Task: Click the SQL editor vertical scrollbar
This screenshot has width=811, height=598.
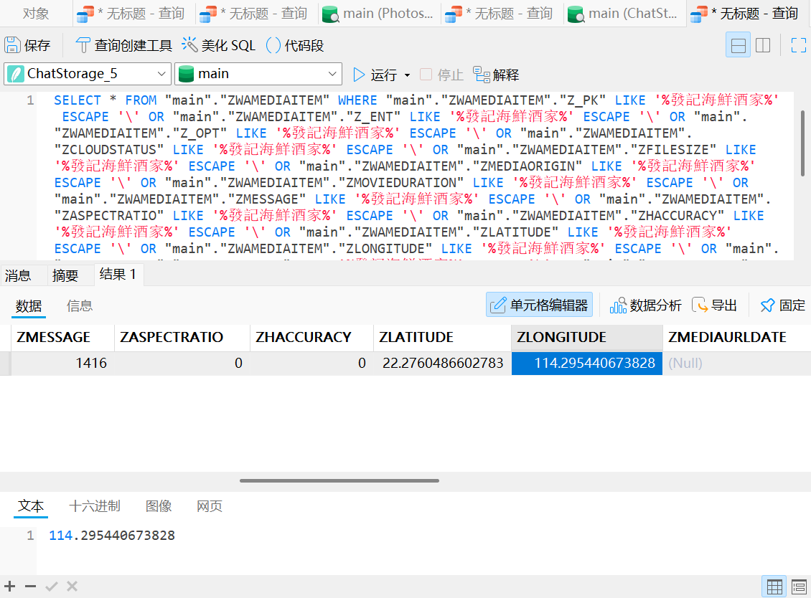Action: click(802, 143)
